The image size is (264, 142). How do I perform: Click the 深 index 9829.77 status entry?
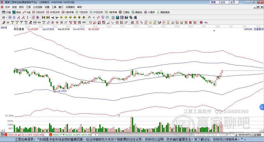(70, 135)
